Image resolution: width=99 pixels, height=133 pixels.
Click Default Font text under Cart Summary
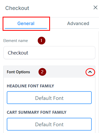[49, 124]
